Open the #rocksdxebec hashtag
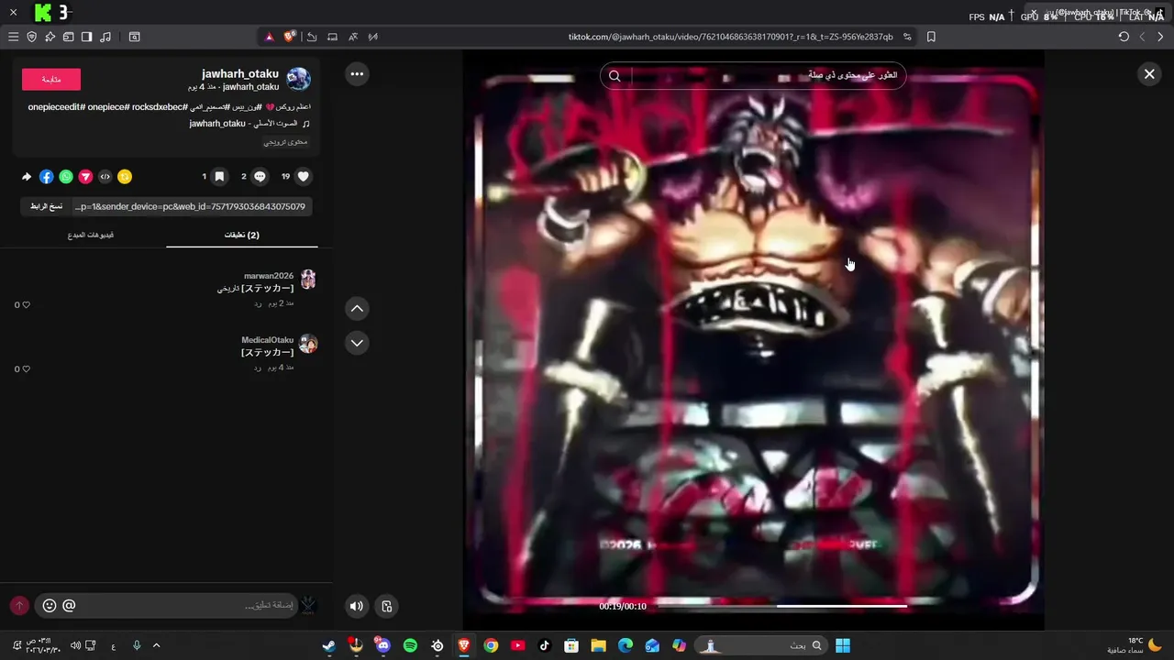1174x660 pixels. click(x=160, y=107)
